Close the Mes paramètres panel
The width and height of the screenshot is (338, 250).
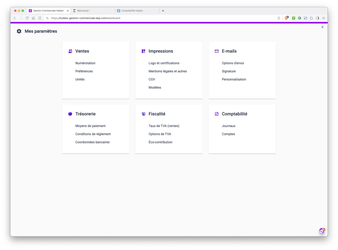(x=323, y=27)
